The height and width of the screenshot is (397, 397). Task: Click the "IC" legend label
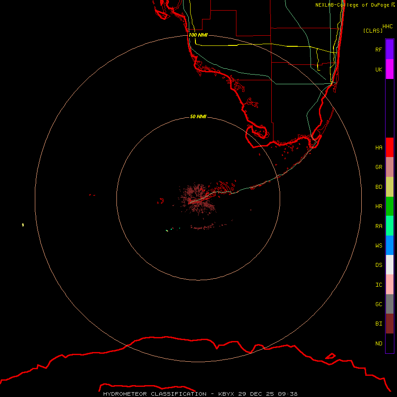378,285
